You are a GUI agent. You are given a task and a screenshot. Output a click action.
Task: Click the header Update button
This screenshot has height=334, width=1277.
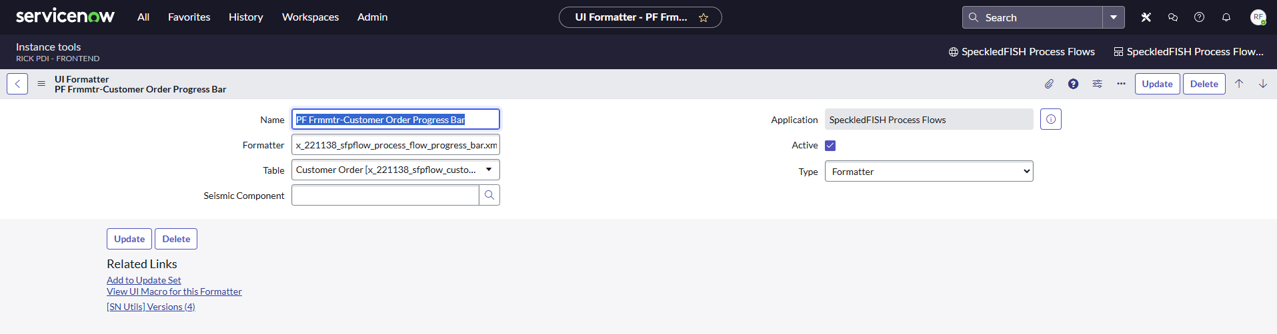(1157, 84)
